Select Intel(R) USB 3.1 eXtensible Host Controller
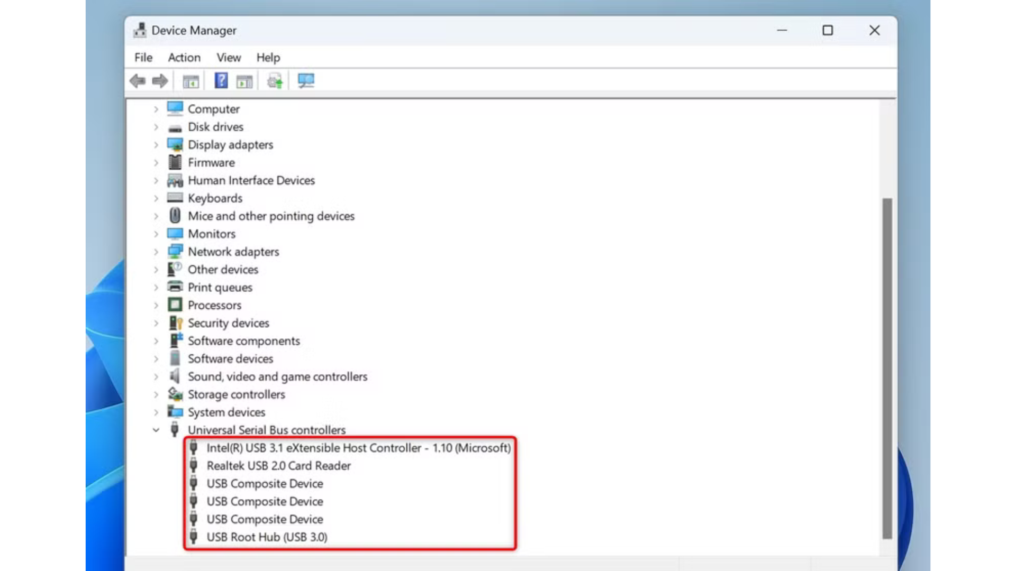This screenshot has width=1016, height=571. [359, 448]
